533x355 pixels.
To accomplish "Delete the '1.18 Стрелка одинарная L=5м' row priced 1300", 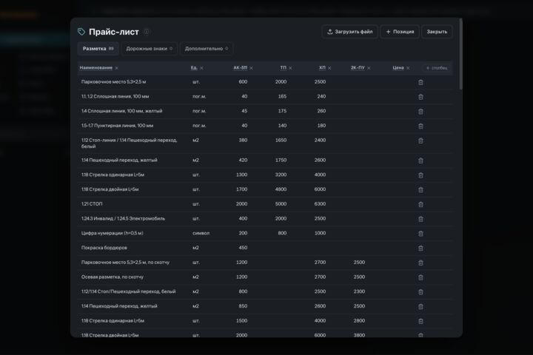I will click(x=420, y=175).
